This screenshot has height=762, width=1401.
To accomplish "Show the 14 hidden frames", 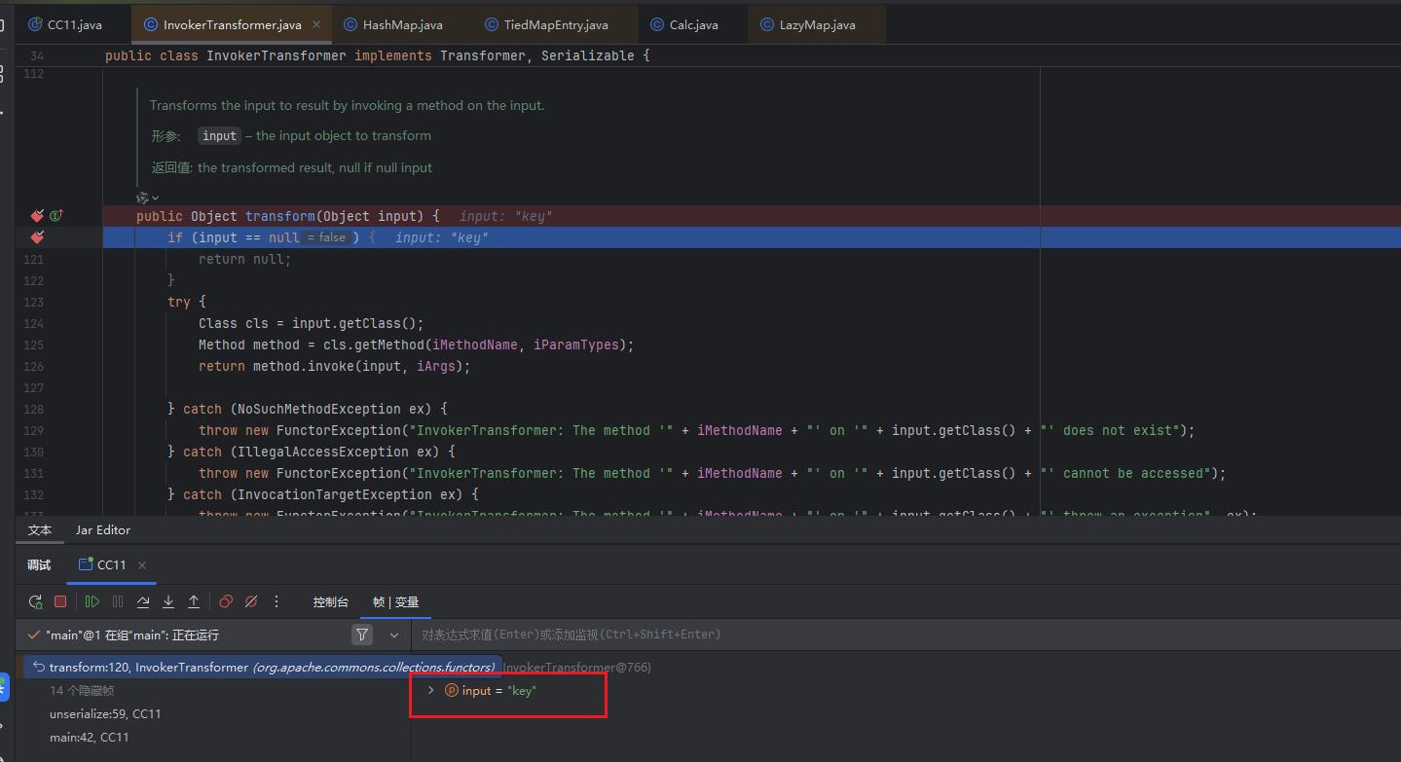I will click(82, 690).
